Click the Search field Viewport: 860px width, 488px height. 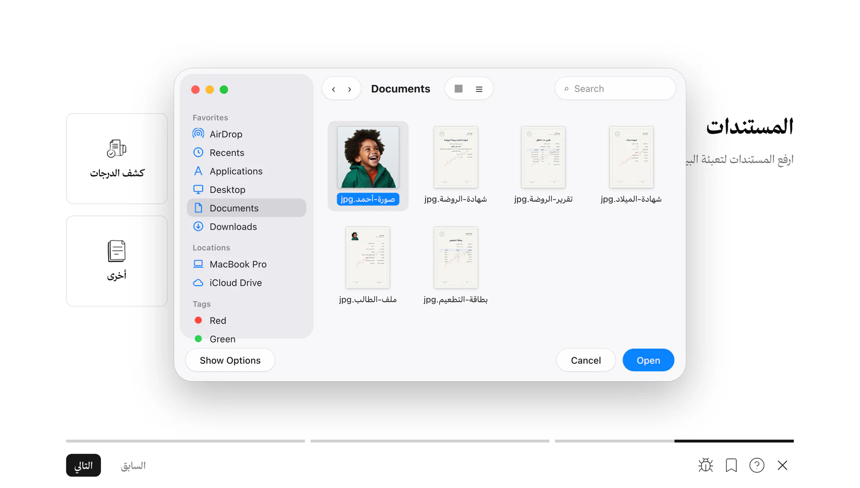tap(615, 89)
